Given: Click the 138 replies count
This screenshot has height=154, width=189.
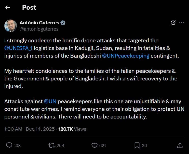Looking at the screenshot, I should click(17, 146).
